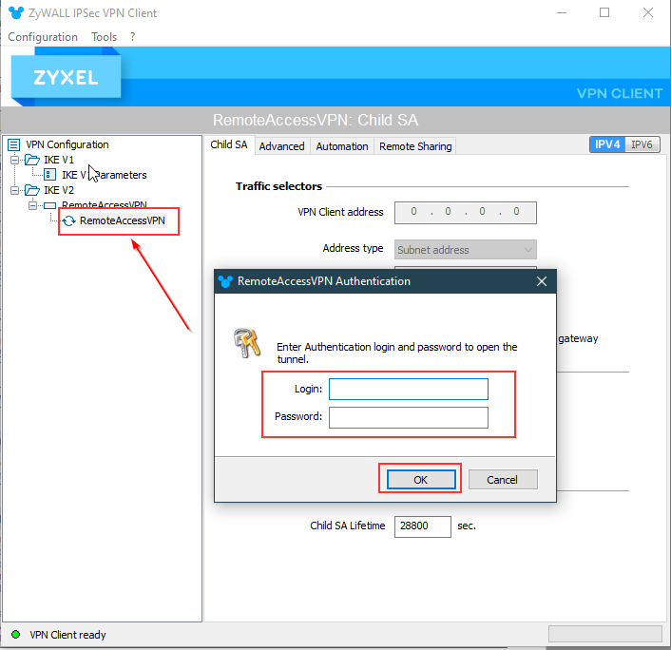Viewport: 671px width, 650px height.
Task: Click the keys icon in authentication dialog
Action: pyautogui.click(x=246, y=343)
